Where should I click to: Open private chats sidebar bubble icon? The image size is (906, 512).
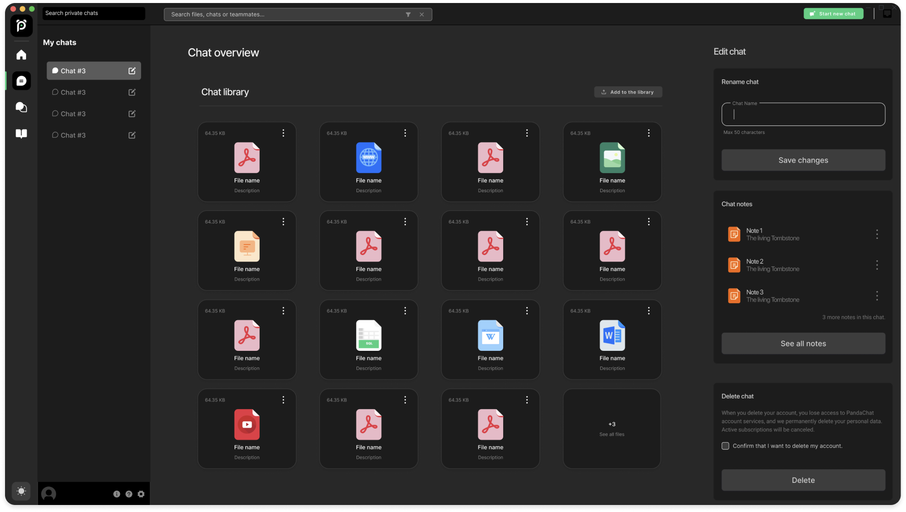point(21,81)
